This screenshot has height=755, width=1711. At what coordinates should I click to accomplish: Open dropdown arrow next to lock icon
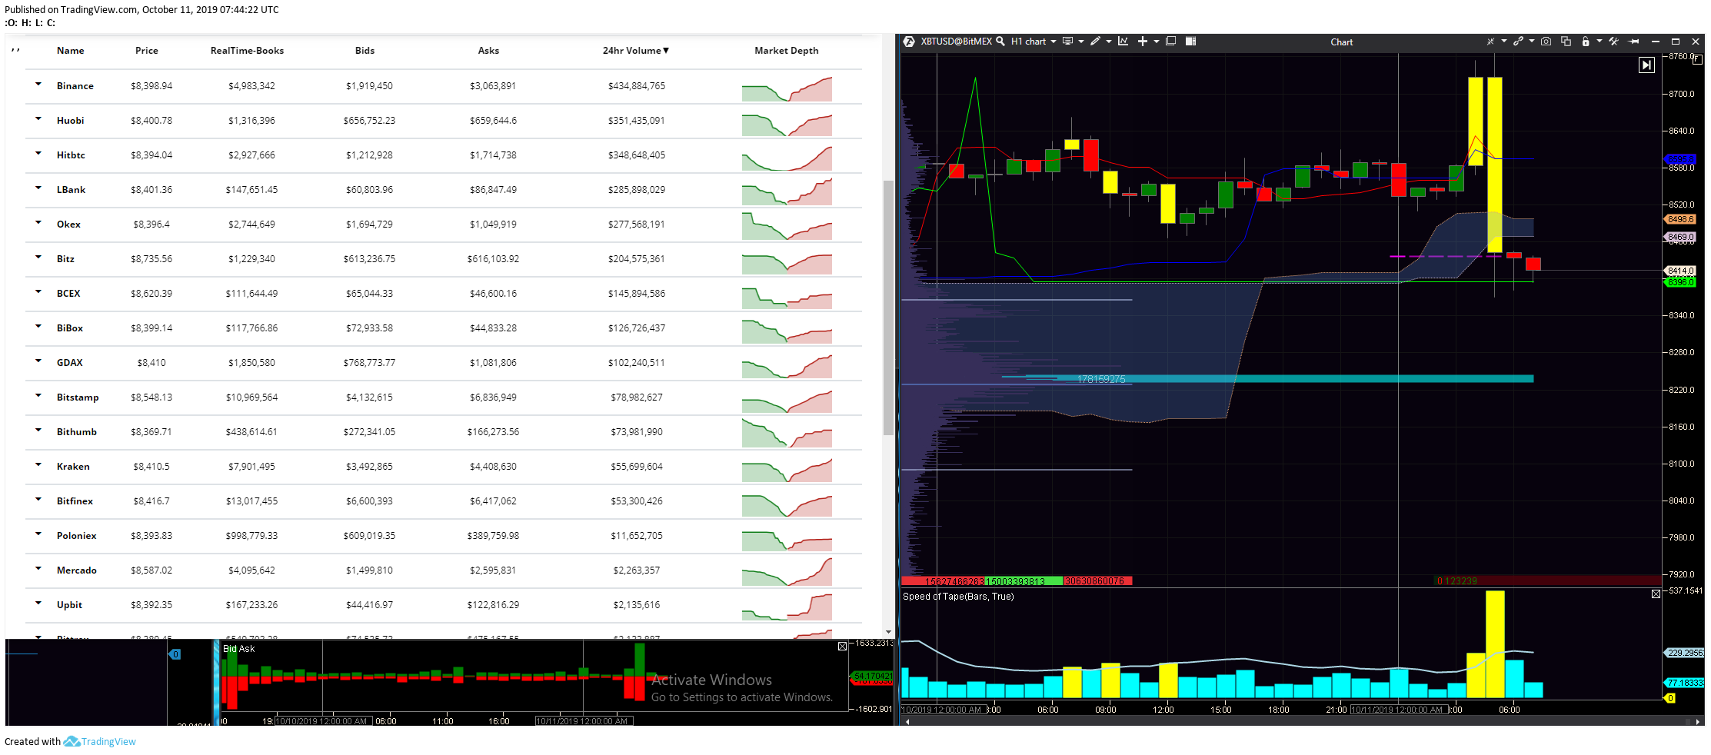pyautogui.click(x=1599, y=42)
